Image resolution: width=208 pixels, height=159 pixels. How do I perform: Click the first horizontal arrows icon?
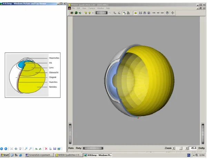coord(154,13)
